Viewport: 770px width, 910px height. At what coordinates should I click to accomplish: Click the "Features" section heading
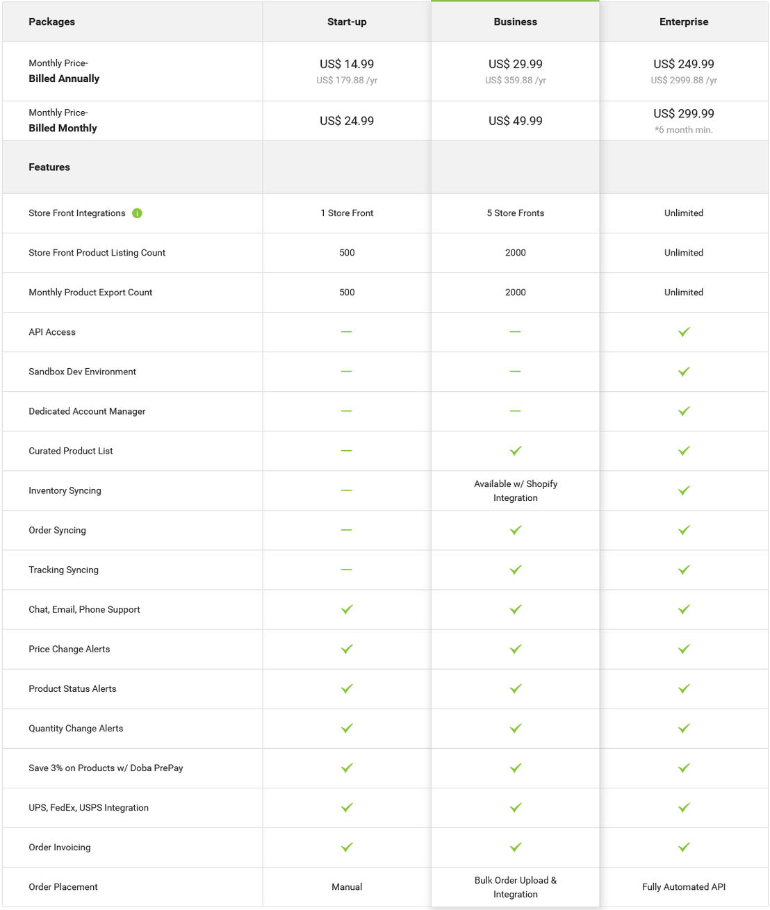point(49,167)
